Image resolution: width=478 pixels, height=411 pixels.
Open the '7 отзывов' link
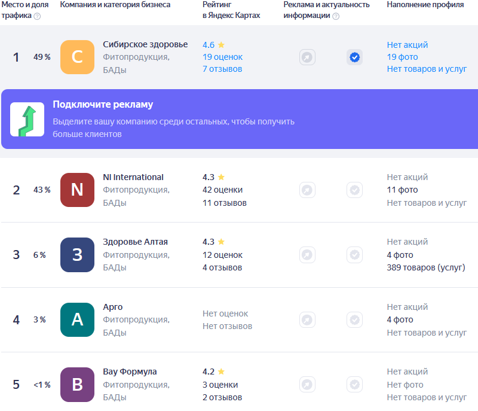coord(222,69)
